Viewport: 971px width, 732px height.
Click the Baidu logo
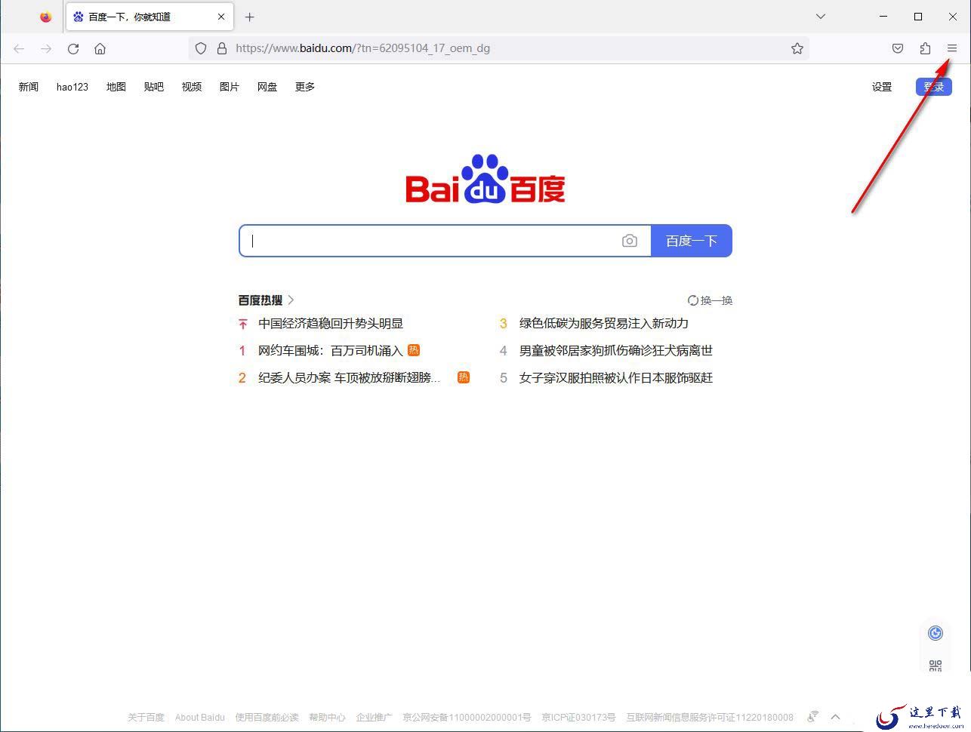485,179
